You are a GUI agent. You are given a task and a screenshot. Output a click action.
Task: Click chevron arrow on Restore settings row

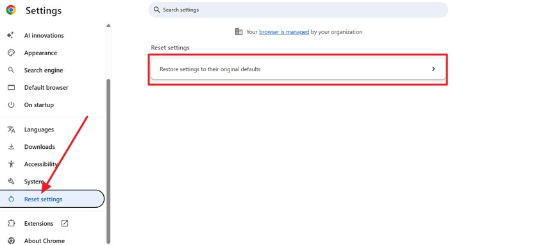pyautogui.click(x=433, y=69)
